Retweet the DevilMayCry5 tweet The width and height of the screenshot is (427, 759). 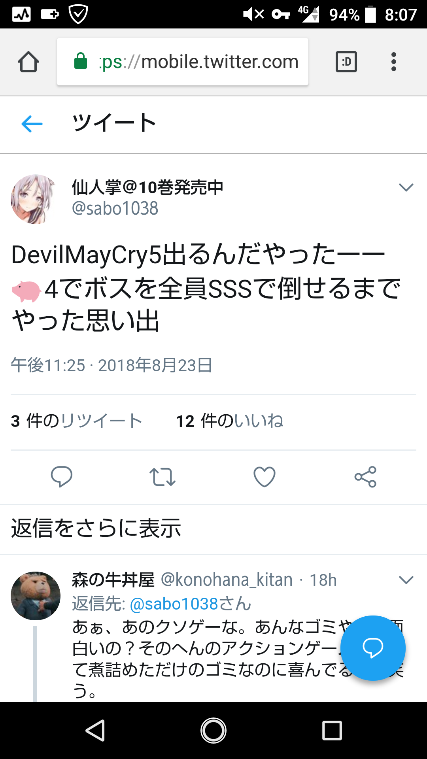162,477
